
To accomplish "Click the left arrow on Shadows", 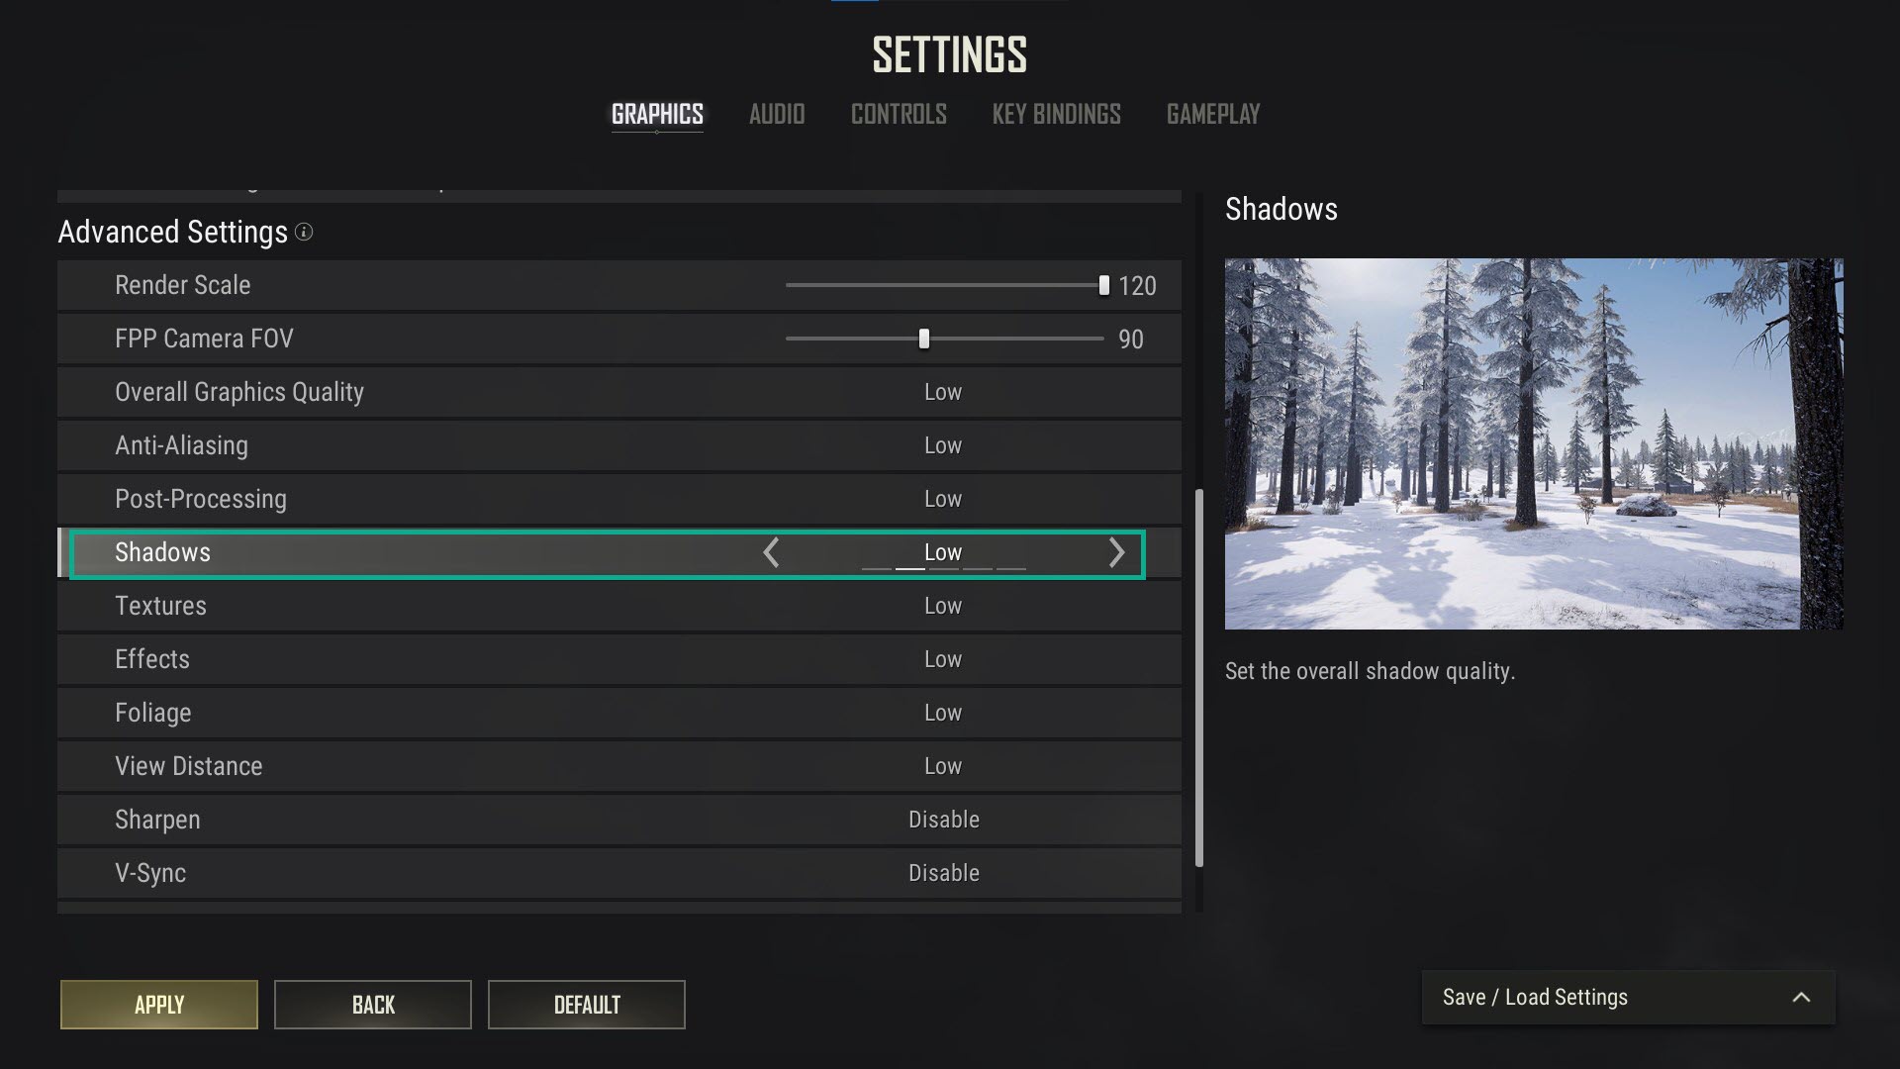I will click(x=771, y=552).
